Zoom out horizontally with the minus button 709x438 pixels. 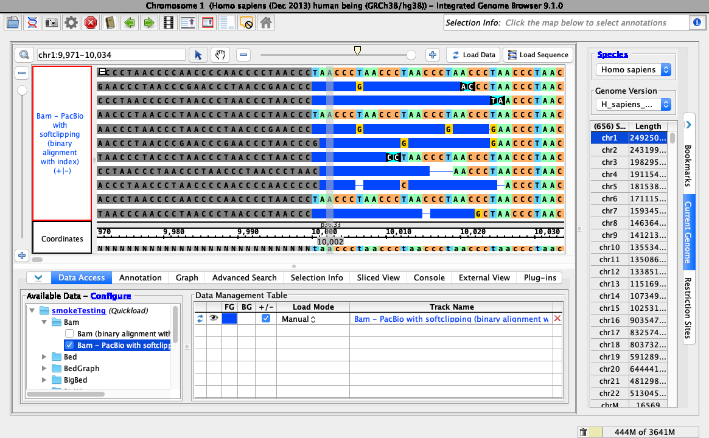243,55
